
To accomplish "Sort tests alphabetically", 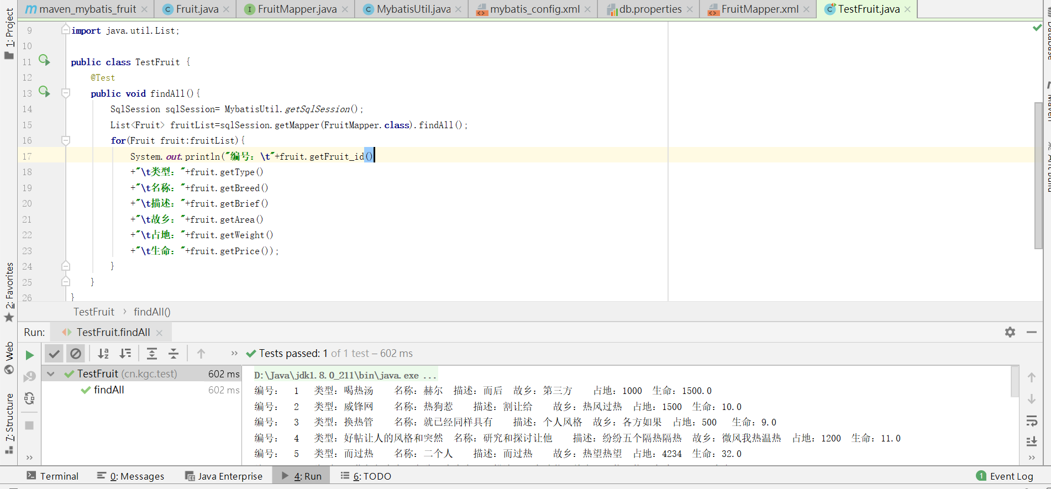I will [x=103, y=354].
